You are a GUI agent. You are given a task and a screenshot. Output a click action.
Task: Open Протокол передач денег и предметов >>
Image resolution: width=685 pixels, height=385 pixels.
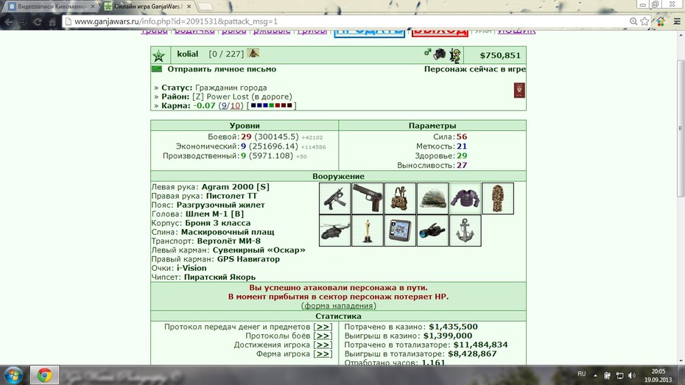(323, 327)
